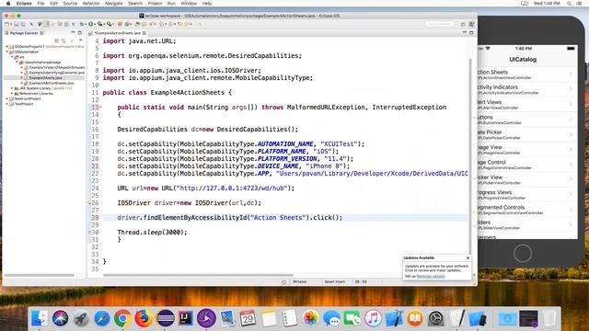Click the editor vertical scrollbar

pyautogui.click(x=470, y=155)
